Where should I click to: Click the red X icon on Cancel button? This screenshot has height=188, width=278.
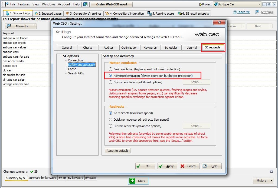[x=182, y=166]
